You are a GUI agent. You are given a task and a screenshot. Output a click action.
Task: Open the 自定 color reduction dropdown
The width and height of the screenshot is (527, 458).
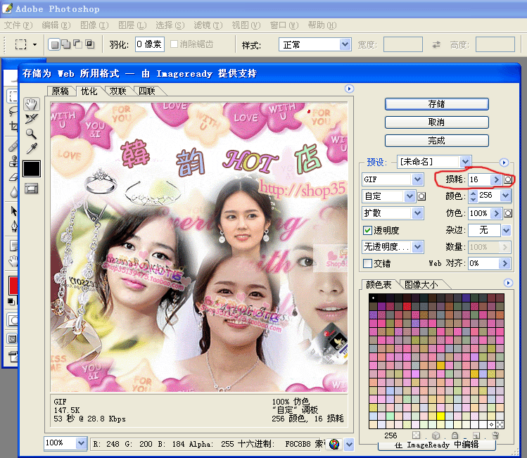pyautogui.click(x=388, y=196)
